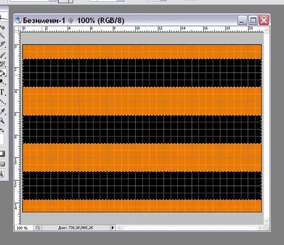Viewport: 284px width, 245px height.
Task: Select the Dodge tool
Action: tap(3, 82)
